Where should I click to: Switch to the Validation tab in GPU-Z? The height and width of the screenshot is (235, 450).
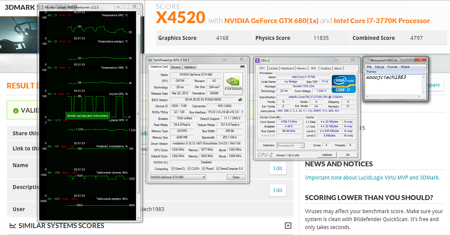[x=190, y=67]
